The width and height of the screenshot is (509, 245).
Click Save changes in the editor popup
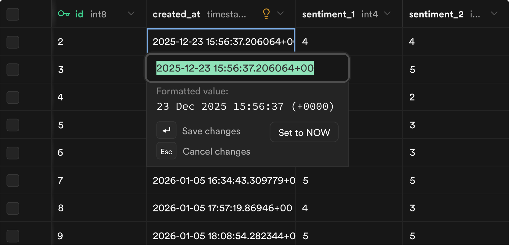pyautogui.click(x=211, y=131)
